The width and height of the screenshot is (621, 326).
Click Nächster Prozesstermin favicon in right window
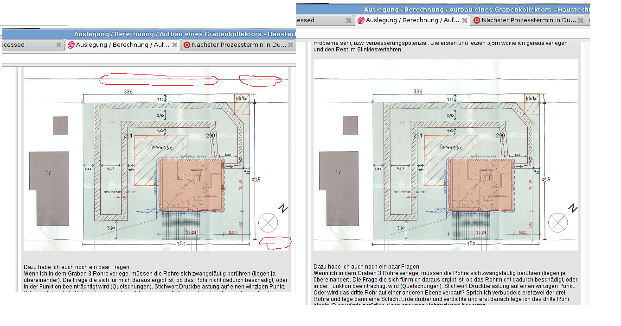[x=477, y=20]
